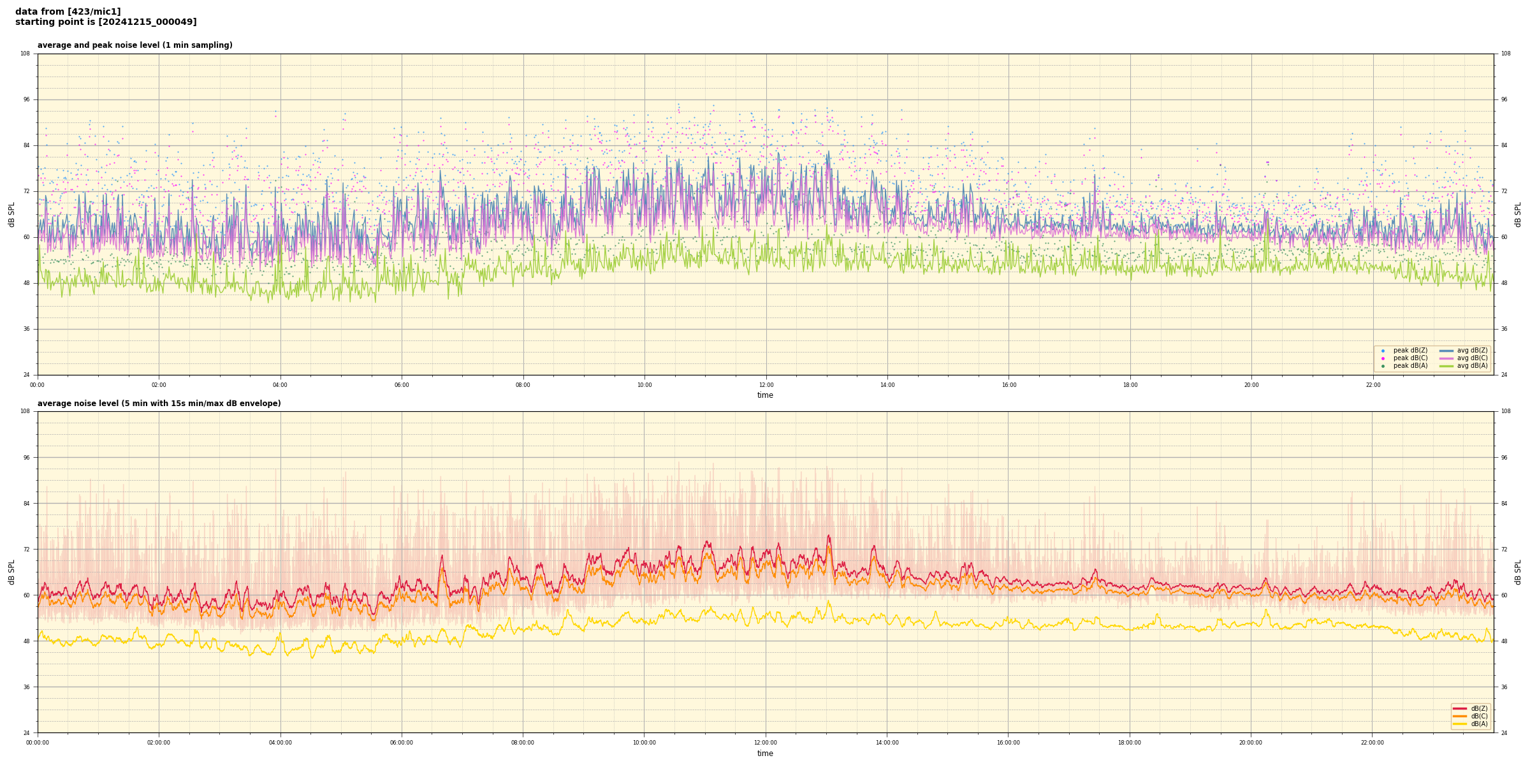Screen dimensions: 1530x765
Task: Click the data from 423/mic1 header
Action: coord(68,11)
